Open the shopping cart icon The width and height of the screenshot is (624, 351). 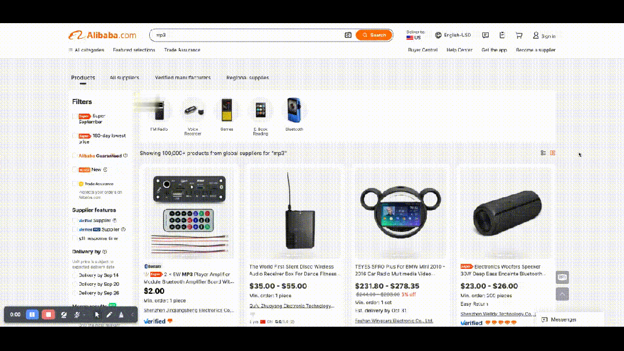pyautogui.click(x=519, y=35)
